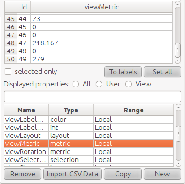Click the Remove property button
This screenshot has width=185, height=184.
pos(22,174)
